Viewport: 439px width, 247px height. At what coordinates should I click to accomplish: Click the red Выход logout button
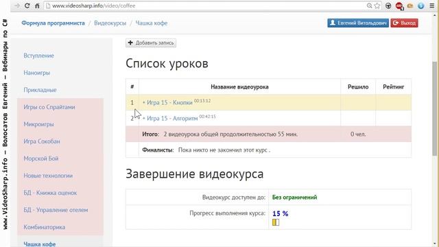[x=404, y=23]
